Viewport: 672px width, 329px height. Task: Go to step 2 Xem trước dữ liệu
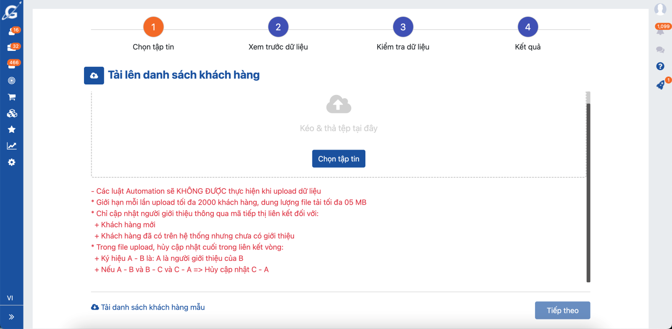click(x=278, y=27)
